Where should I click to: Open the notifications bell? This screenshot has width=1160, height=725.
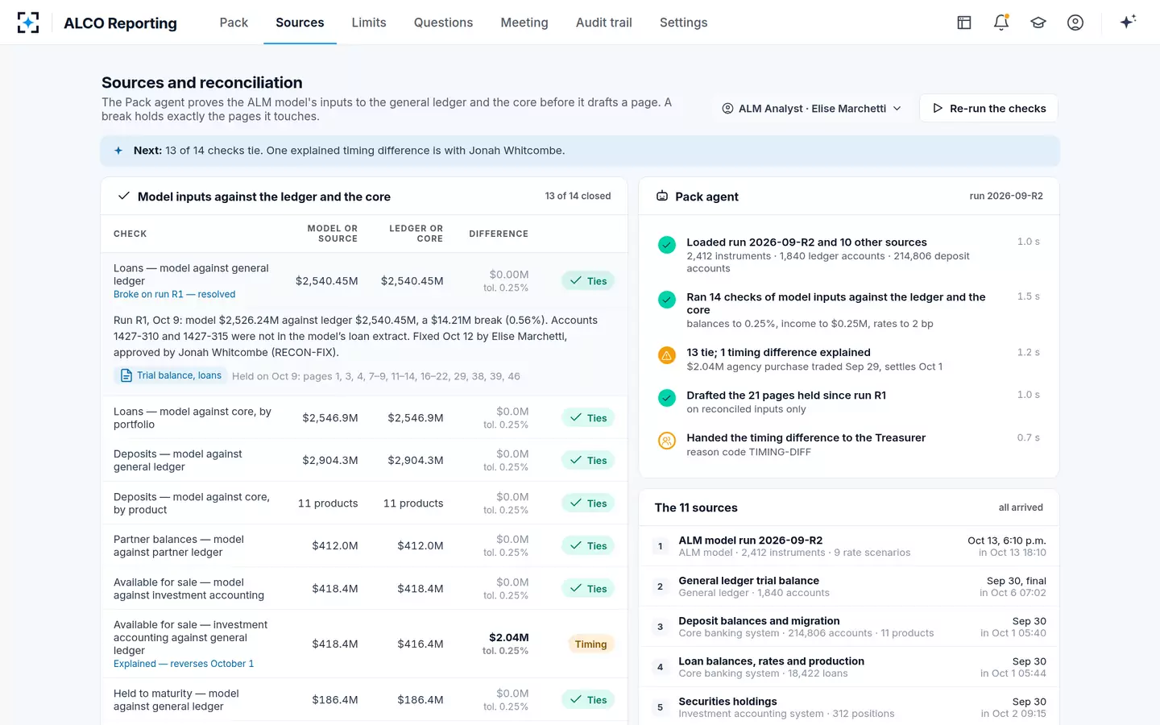(x=1001, y=23)
